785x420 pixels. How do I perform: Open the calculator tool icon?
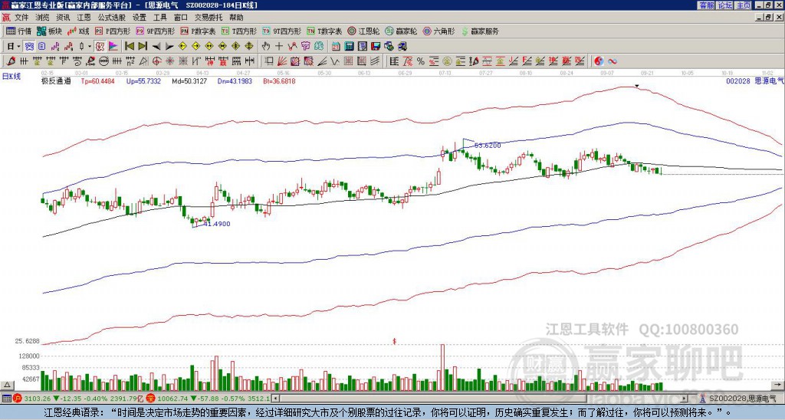[x=349, y=47]
